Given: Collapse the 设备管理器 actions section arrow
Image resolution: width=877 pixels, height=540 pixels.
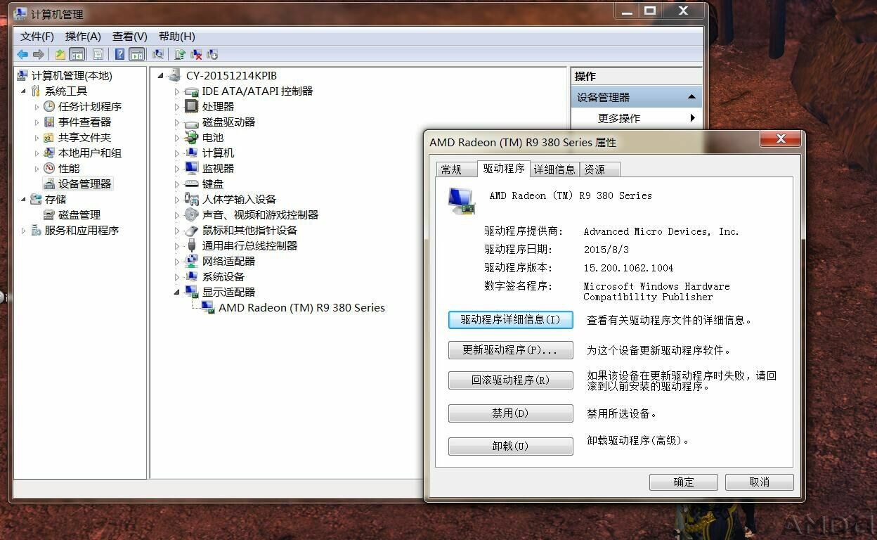Looking at the screenshot, I should point(691,97).
